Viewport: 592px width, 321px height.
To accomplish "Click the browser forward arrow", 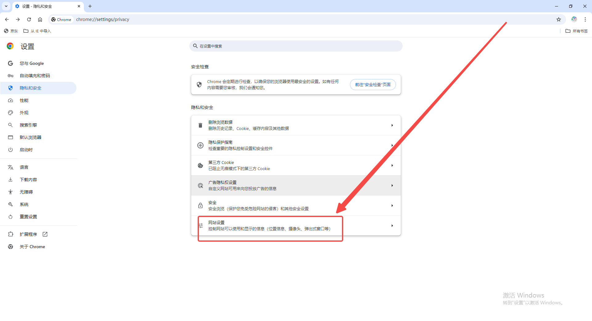I will click(x=18, y=19).
